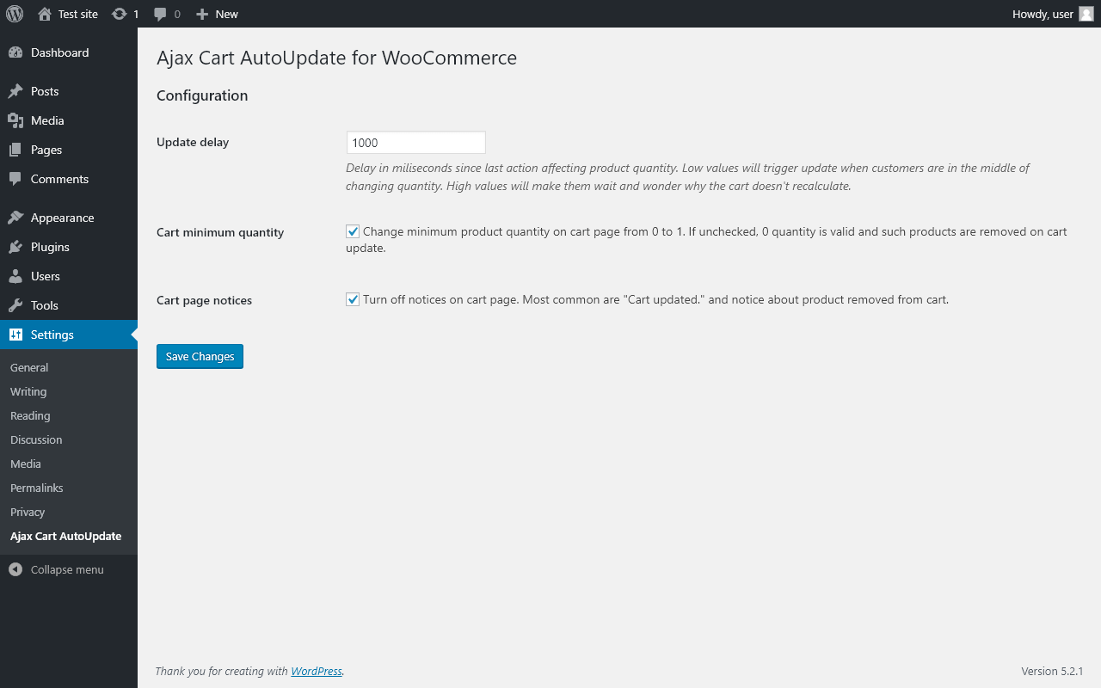Click the New content link
Screen dimensions: 1101x688
coord(227,14)
